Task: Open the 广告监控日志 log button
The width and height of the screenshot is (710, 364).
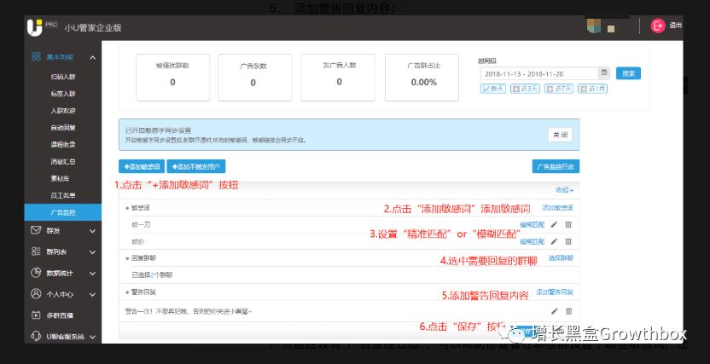Action: [x=556, y=166]
